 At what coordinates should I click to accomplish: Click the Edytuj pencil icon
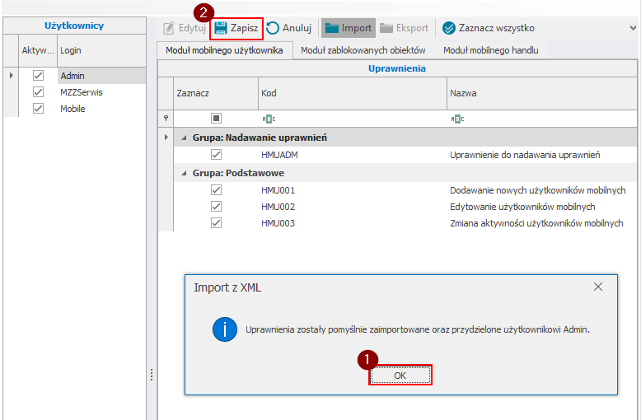tap(170, 28)
